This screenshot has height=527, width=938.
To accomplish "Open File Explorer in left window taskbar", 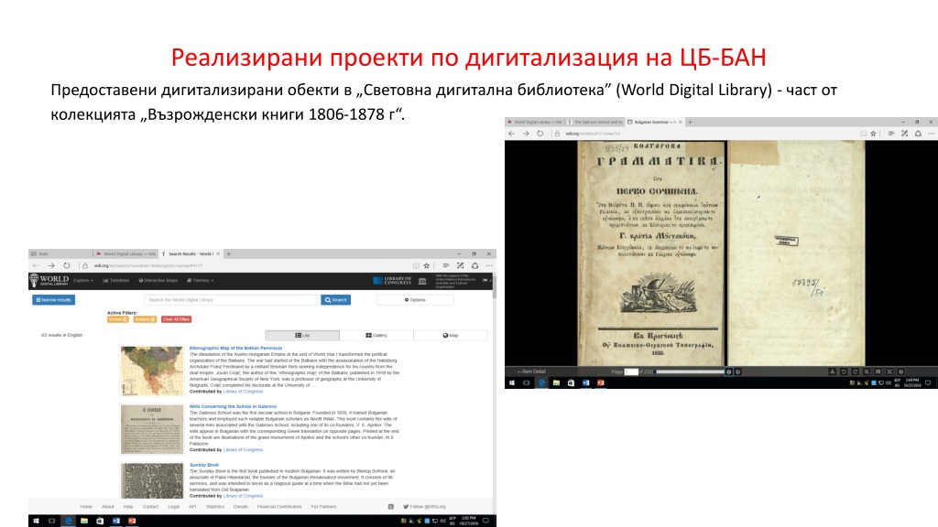I will 83,521.
